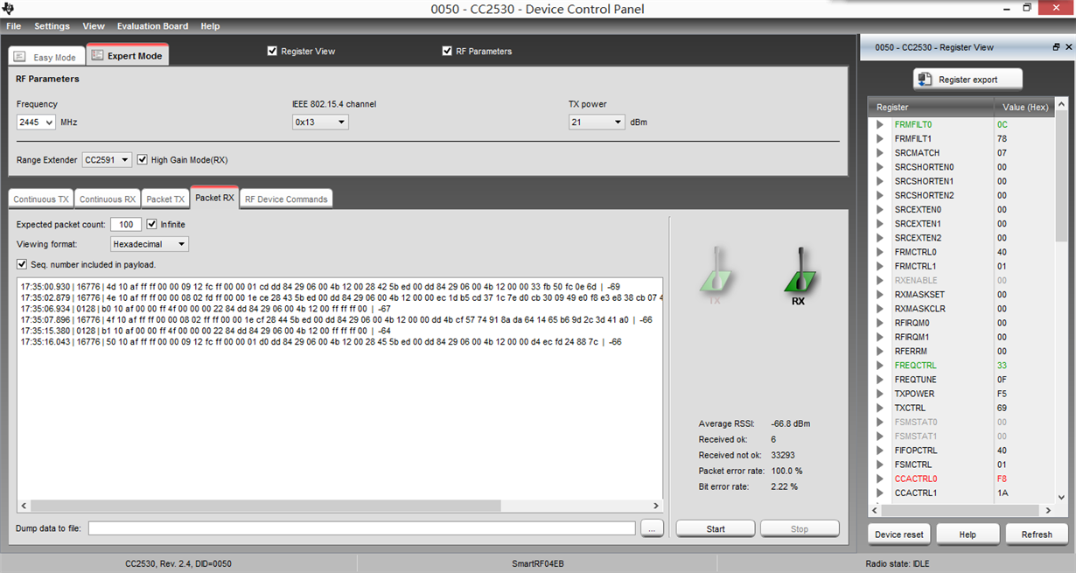Open the View menu
This screenshot has height=573, width=1076.
pos(93,26)
